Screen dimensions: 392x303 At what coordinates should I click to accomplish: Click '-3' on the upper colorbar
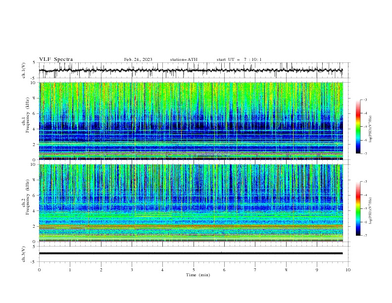click(365, 100)
